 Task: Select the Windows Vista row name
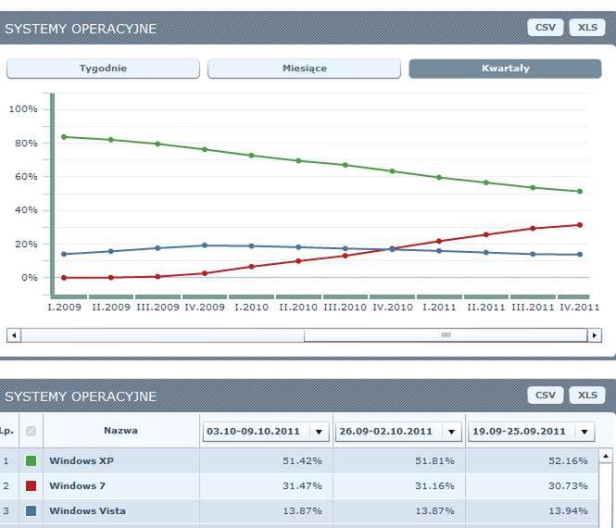click(x=88, y=510)
